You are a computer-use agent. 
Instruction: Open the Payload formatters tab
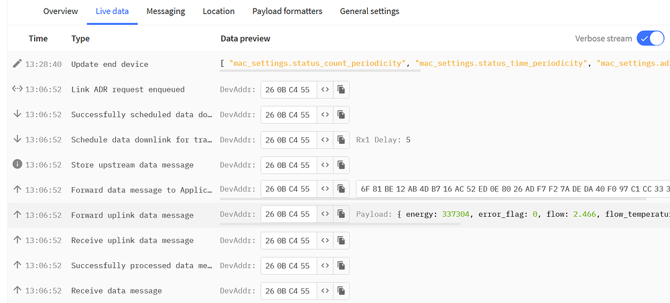pyautogui.click(x=287, y=11)
